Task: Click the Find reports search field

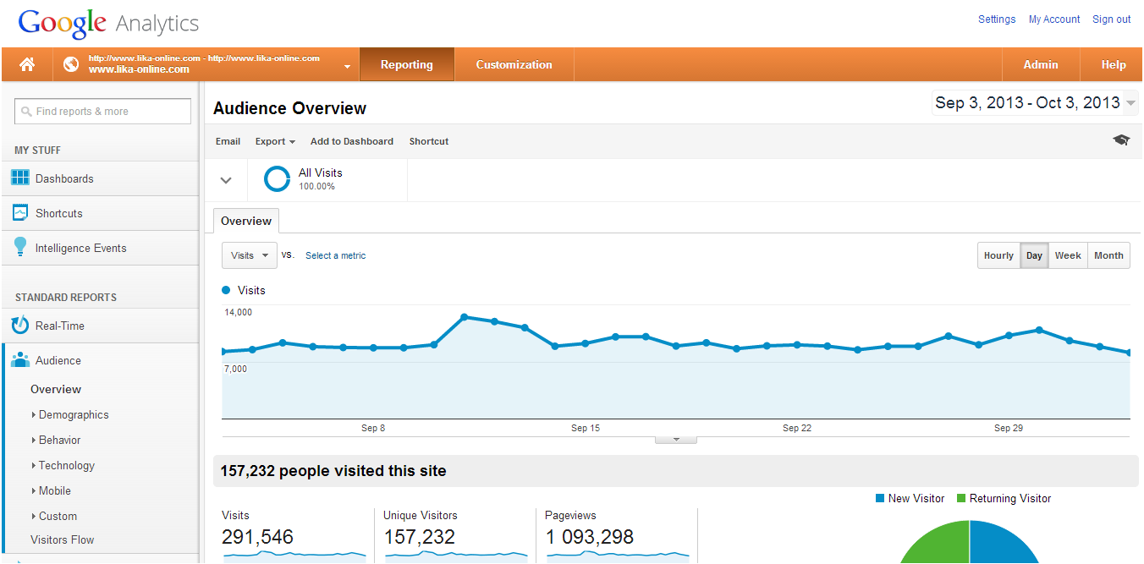Action: click(x=103, y=112)
